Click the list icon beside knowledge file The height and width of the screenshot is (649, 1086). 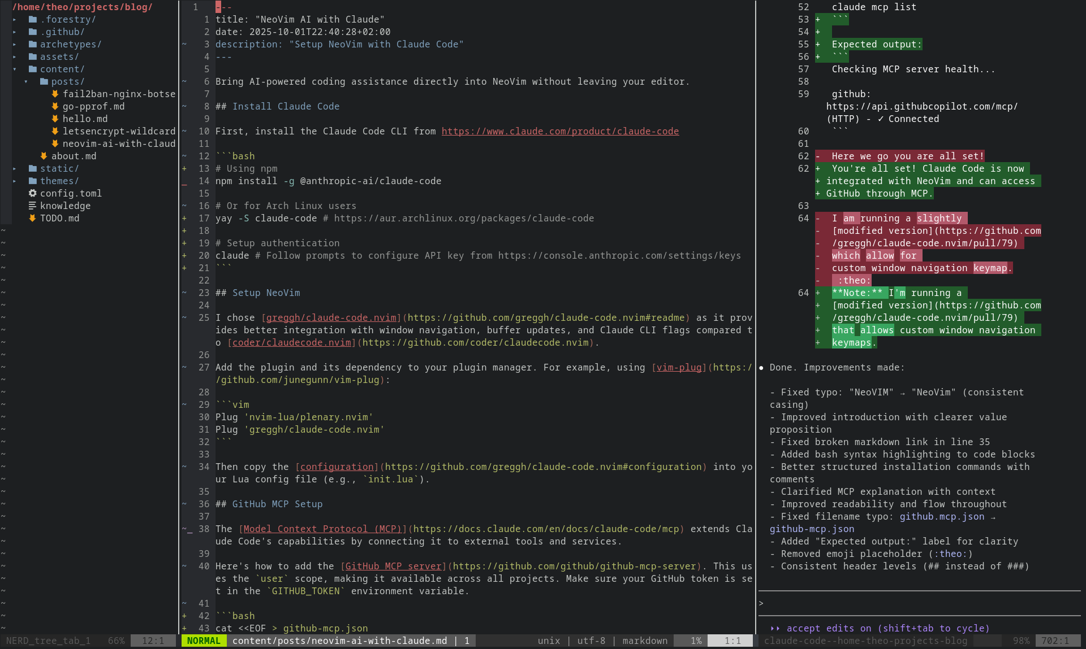[x=33, y=206]
